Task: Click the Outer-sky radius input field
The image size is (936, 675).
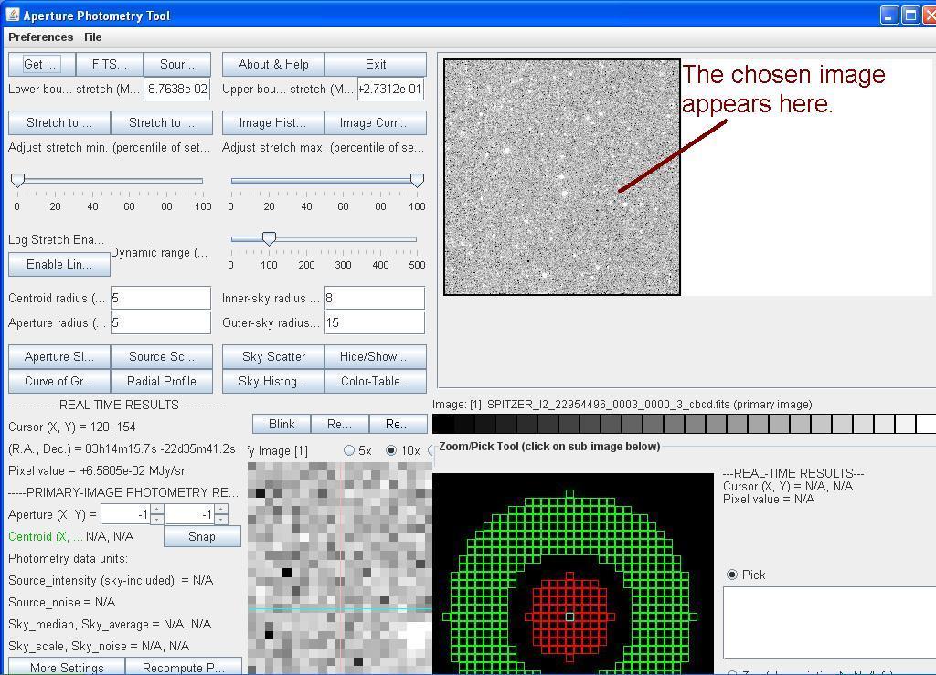Action: (375, 322)
